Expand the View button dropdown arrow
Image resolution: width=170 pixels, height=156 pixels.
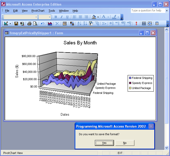[x=10, y=24]
